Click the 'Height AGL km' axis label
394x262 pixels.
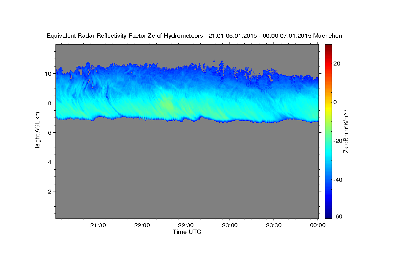(37, 131)
